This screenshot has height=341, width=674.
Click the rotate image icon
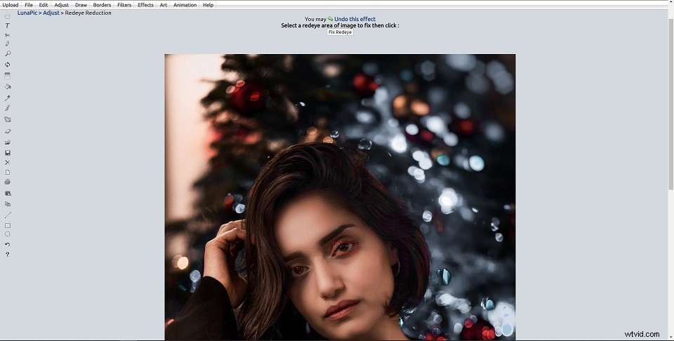coord(7,65)
